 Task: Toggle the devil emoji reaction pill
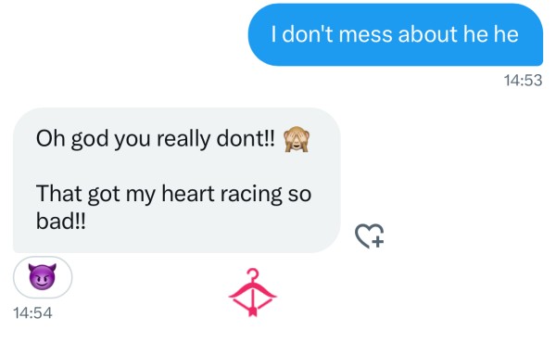coord(43,277)
